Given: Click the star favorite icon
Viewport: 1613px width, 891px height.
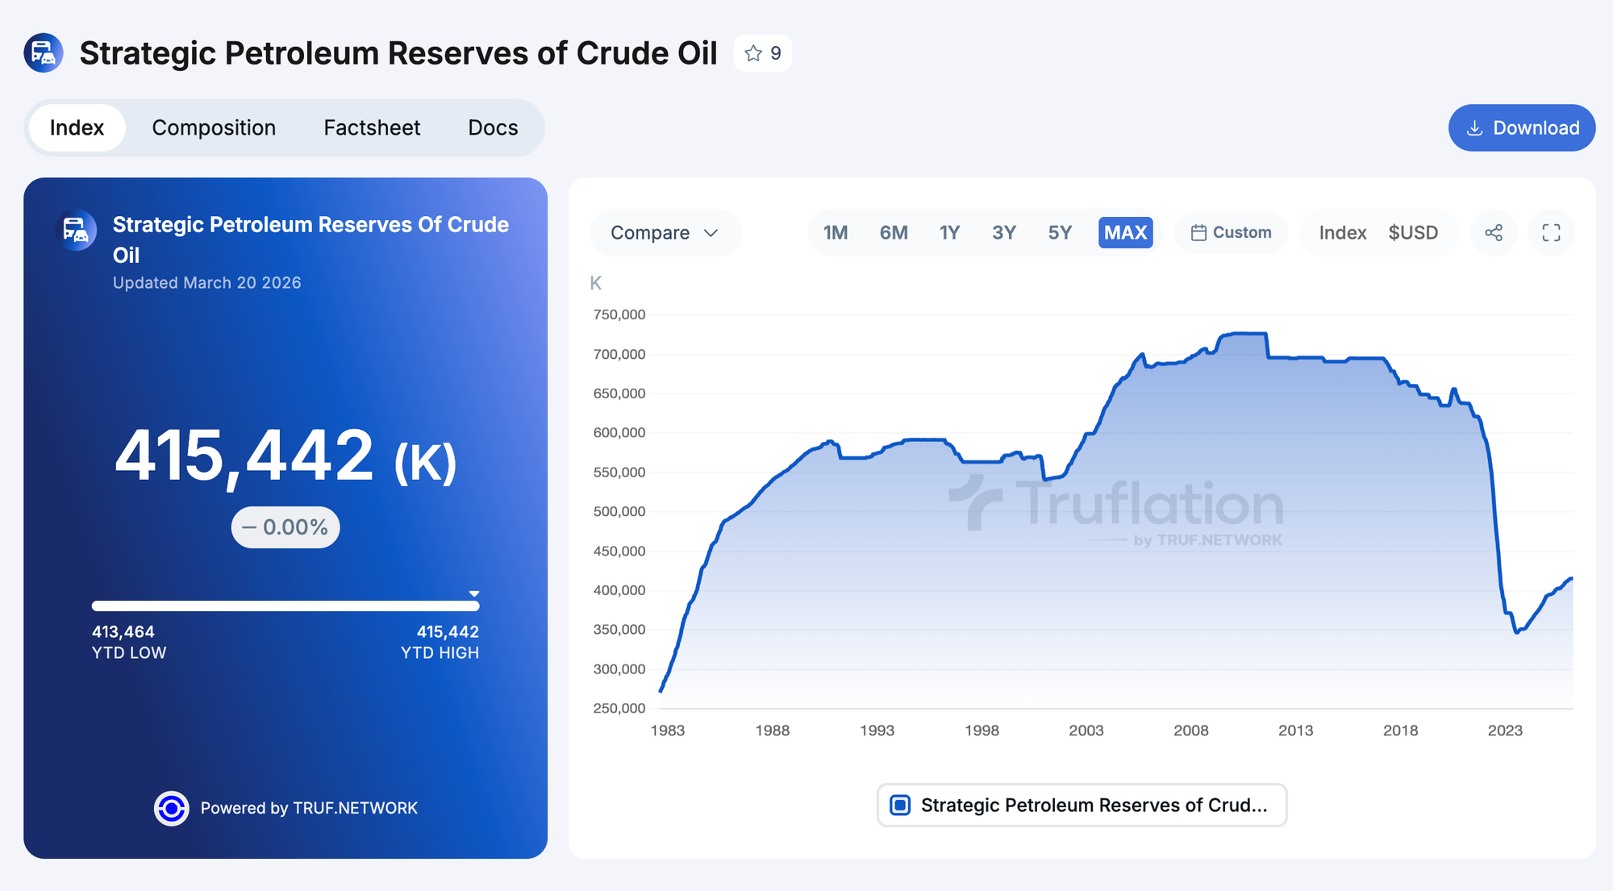Looking at the screenshot, I should tap(753, 53).
